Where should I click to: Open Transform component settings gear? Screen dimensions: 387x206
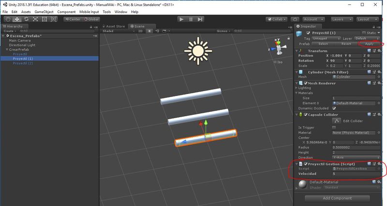click(x=379, y=51)
